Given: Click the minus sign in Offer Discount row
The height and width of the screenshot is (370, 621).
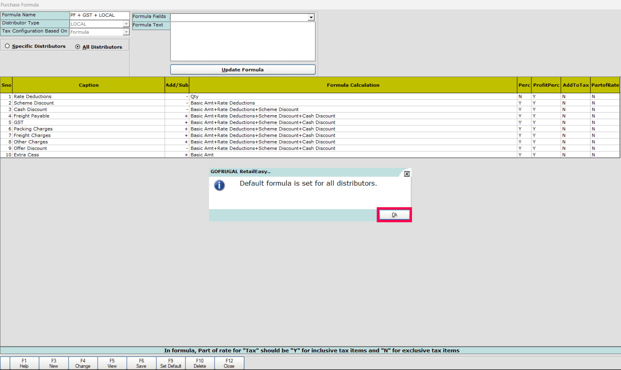Looking at the screenshot, I should coord(187,148).
